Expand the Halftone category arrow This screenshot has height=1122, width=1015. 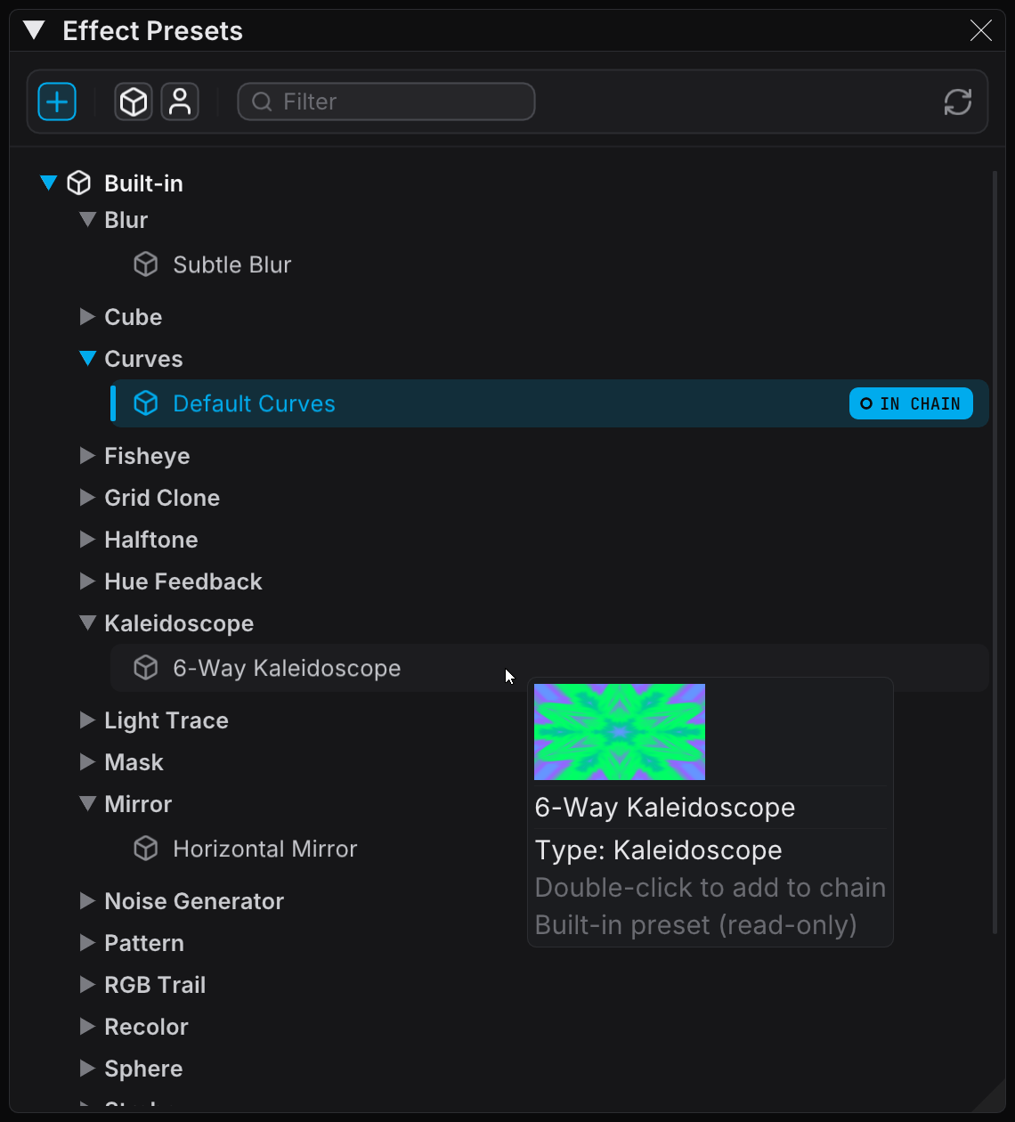87,539
